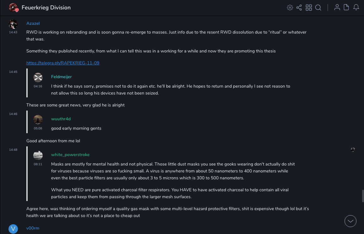The image size is (364, 234).
Task: Click wuuthr4d's quoted avatar image
Action: point(38,119)
